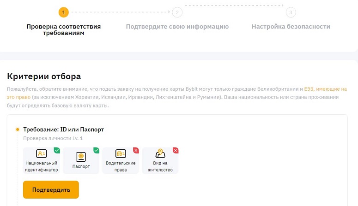Click red cross on Водительские права card
The width and height of the screenshot is (358, 206).
[x=136, y=150]
